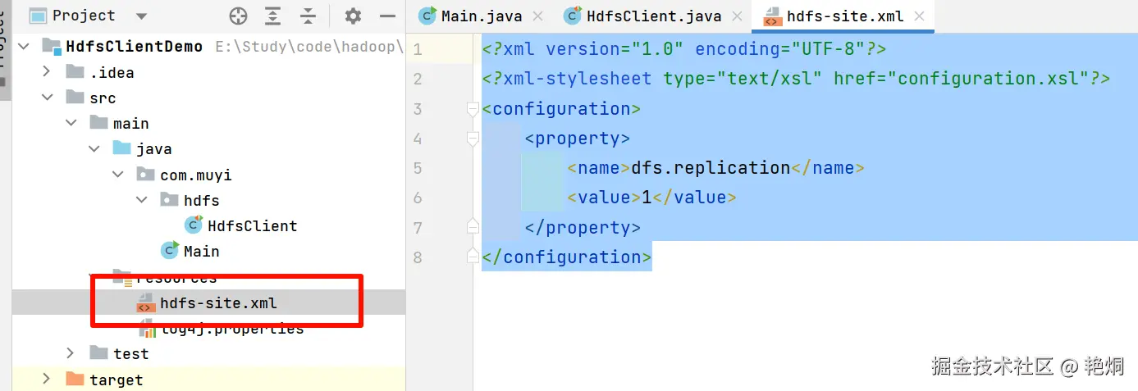Viewport: 1138px width, 391px height.
Task: Fold the configuration tag at line 3
Action: coord(472,108)
